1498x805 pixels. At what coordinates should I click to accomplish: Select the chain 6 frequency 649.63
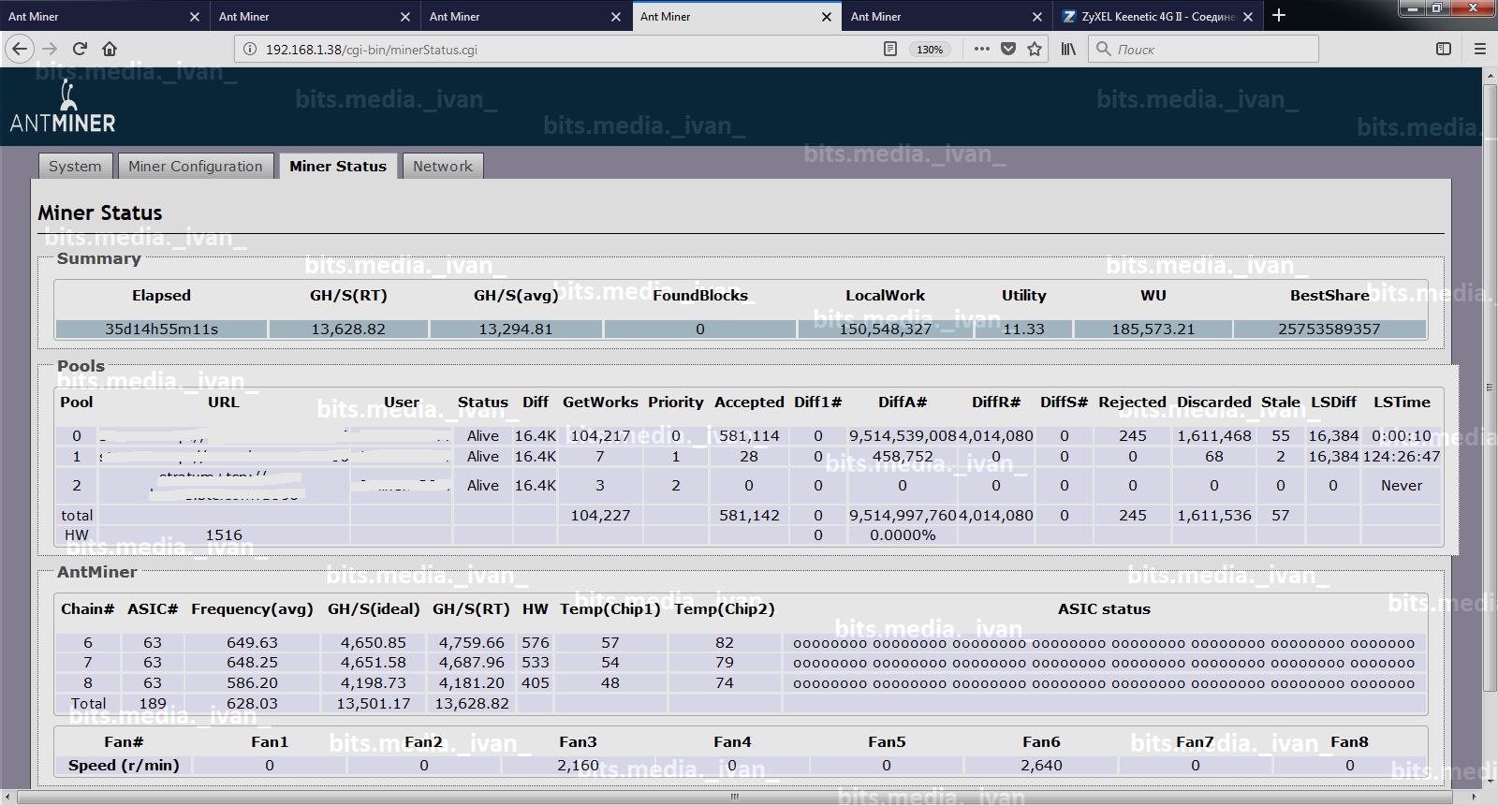point(252,642)
